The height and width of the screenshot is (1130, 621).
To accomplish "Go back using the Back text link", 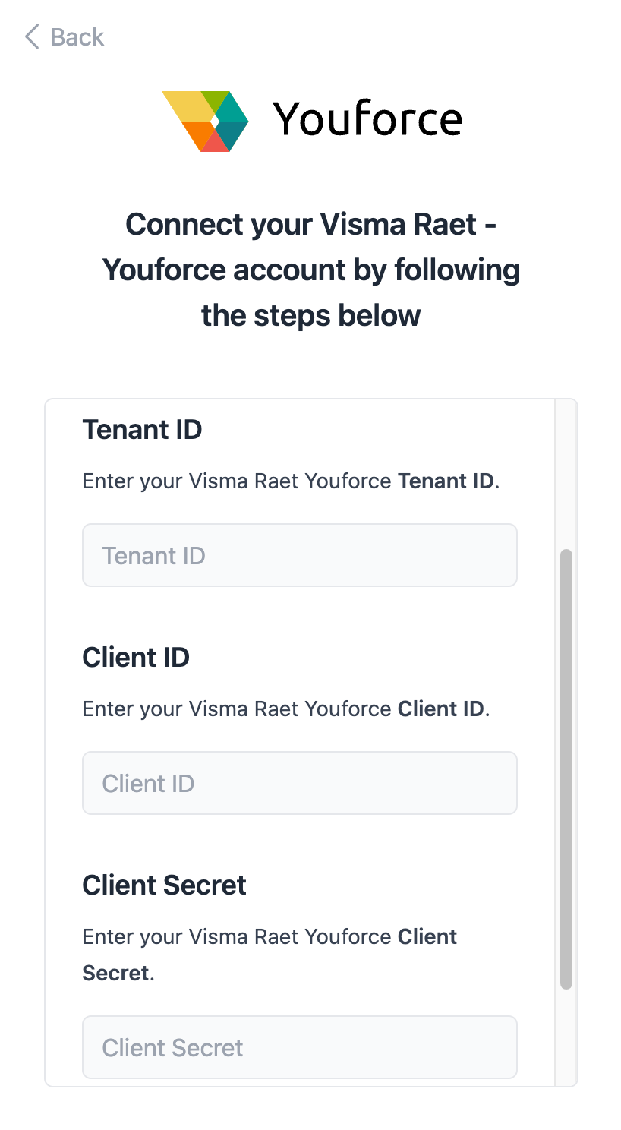I will (x=77, y=36).
